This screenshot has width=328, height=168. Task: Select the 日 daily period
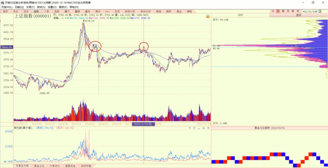pos(278,11)
